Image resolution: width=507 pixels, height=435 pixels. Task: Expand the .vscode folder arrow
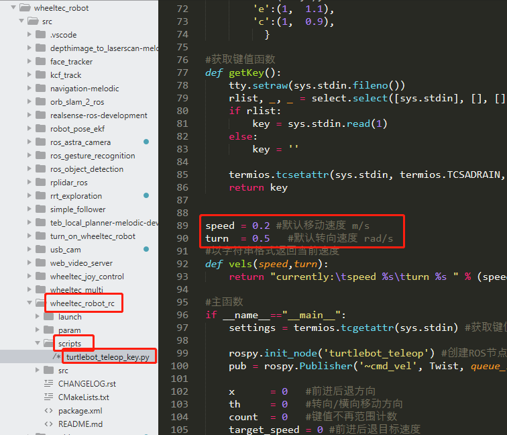click(30, 35)
